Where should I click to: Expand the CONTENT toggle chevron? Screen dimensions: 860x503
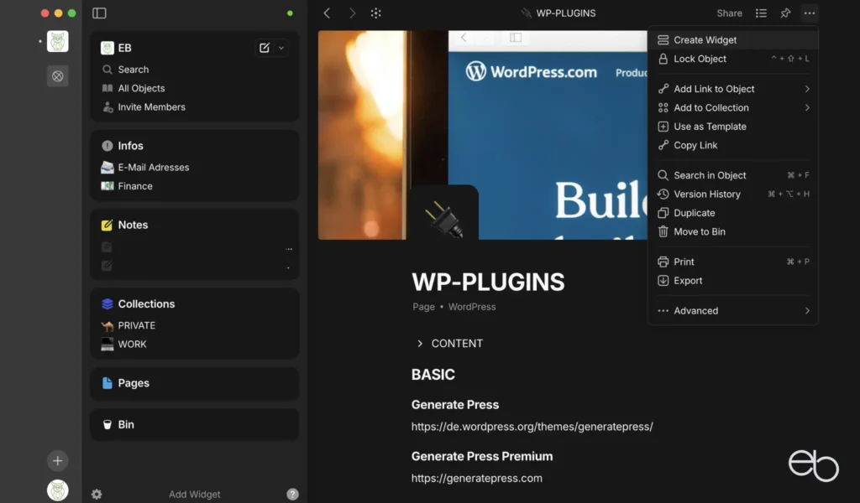click(420, 344)
